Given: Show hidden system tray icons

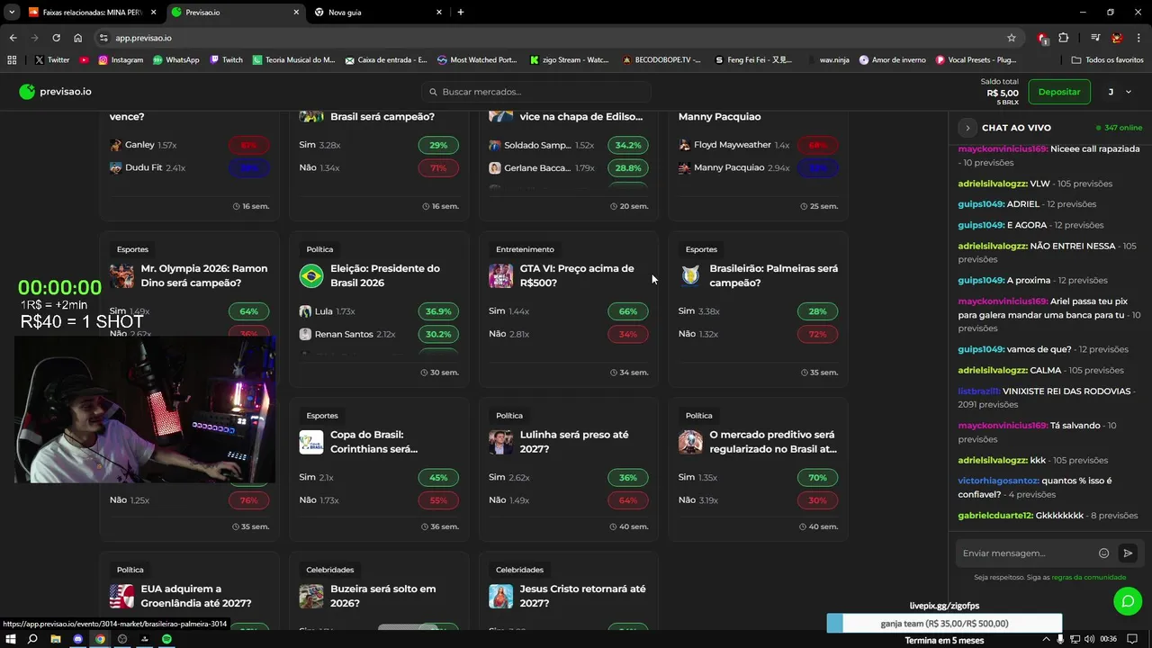Looking at the screenshot, I should coord(1046,639).
